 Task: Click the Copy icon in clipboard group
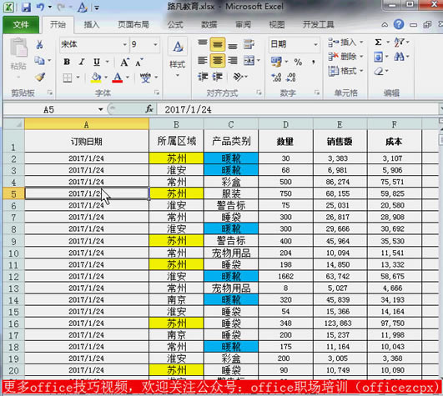(x=39, y=60)
